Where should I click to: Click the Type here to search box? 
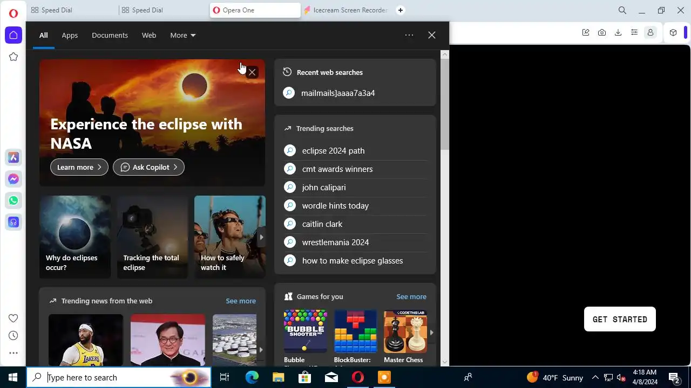[119, 377]
